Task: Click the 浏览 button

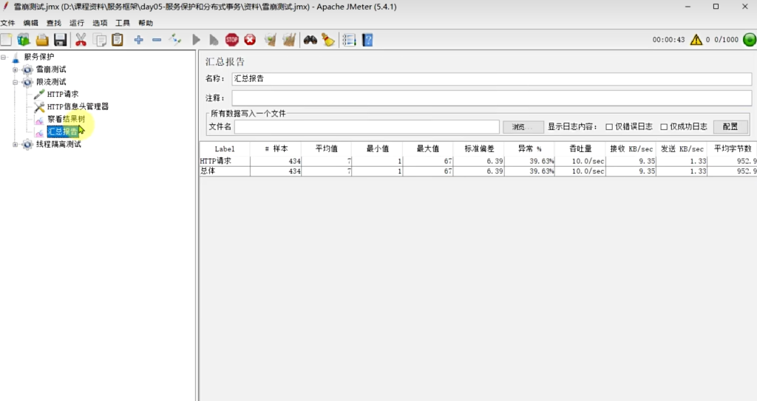Action: coord(523,127)
